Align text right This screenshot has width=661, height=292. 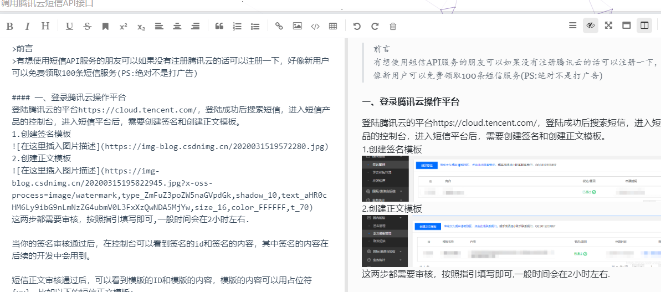[x=195, y=26]
